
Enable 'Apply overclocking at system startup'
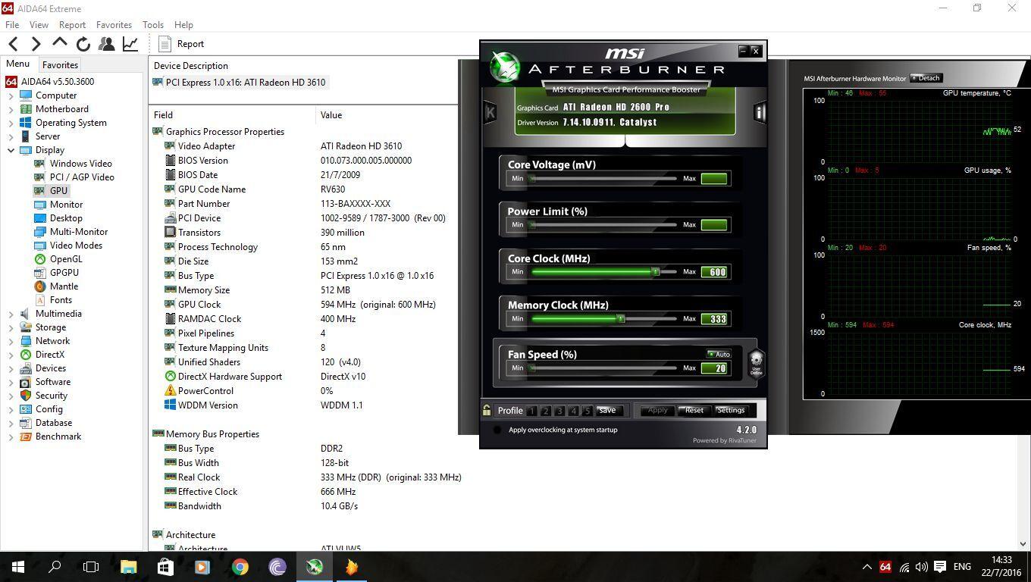click(498, 429)
